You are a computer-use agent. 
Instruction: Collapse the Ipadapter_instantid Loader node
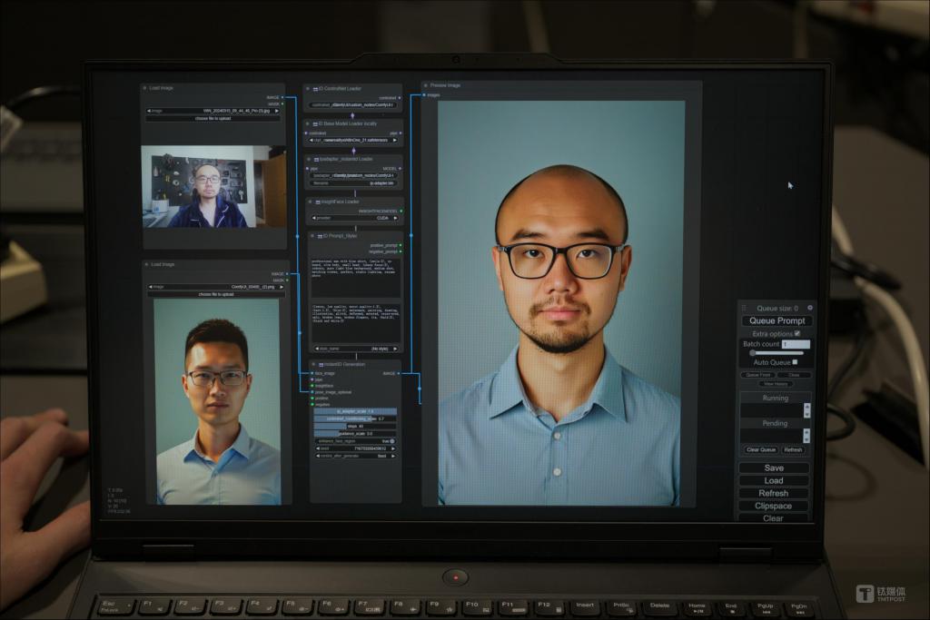309,159
